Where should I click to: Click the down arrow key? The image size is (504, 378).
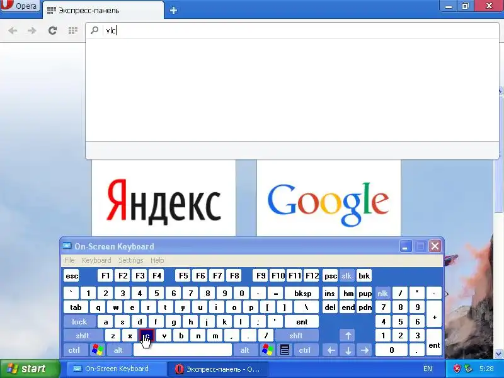tap(348, 350)
